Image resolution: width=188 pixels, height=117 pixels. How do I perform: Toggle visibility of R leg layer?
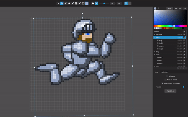[x=184, y=52]
